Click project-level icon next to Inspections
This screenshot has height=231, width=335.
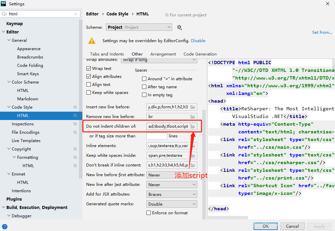click(x=75, y=124)
